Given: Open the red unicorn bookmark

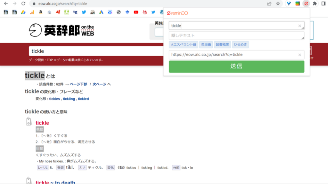Looking at the screenshot, I should click(x=144, y=12).
